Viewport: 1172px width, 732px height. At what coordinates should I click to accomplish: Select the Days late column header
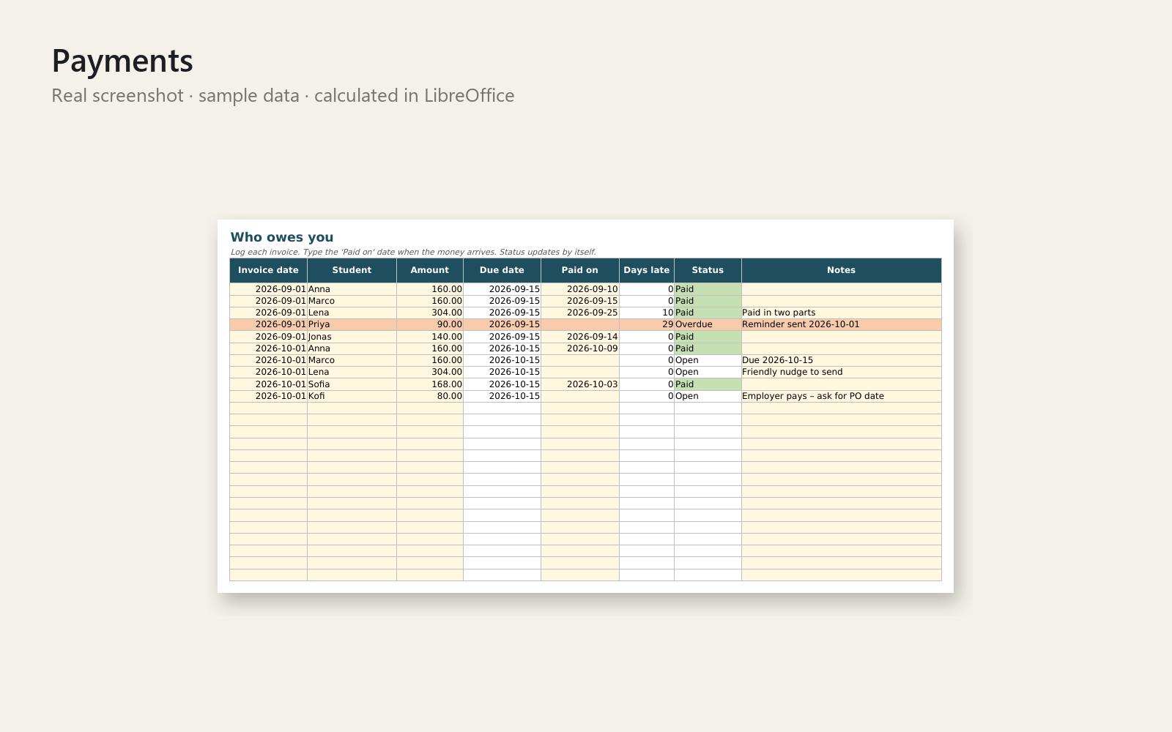[x=647, y=270]
